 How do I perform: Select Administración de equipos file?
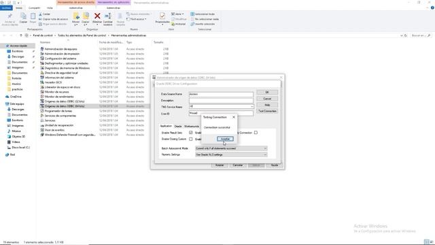point(60,49)
